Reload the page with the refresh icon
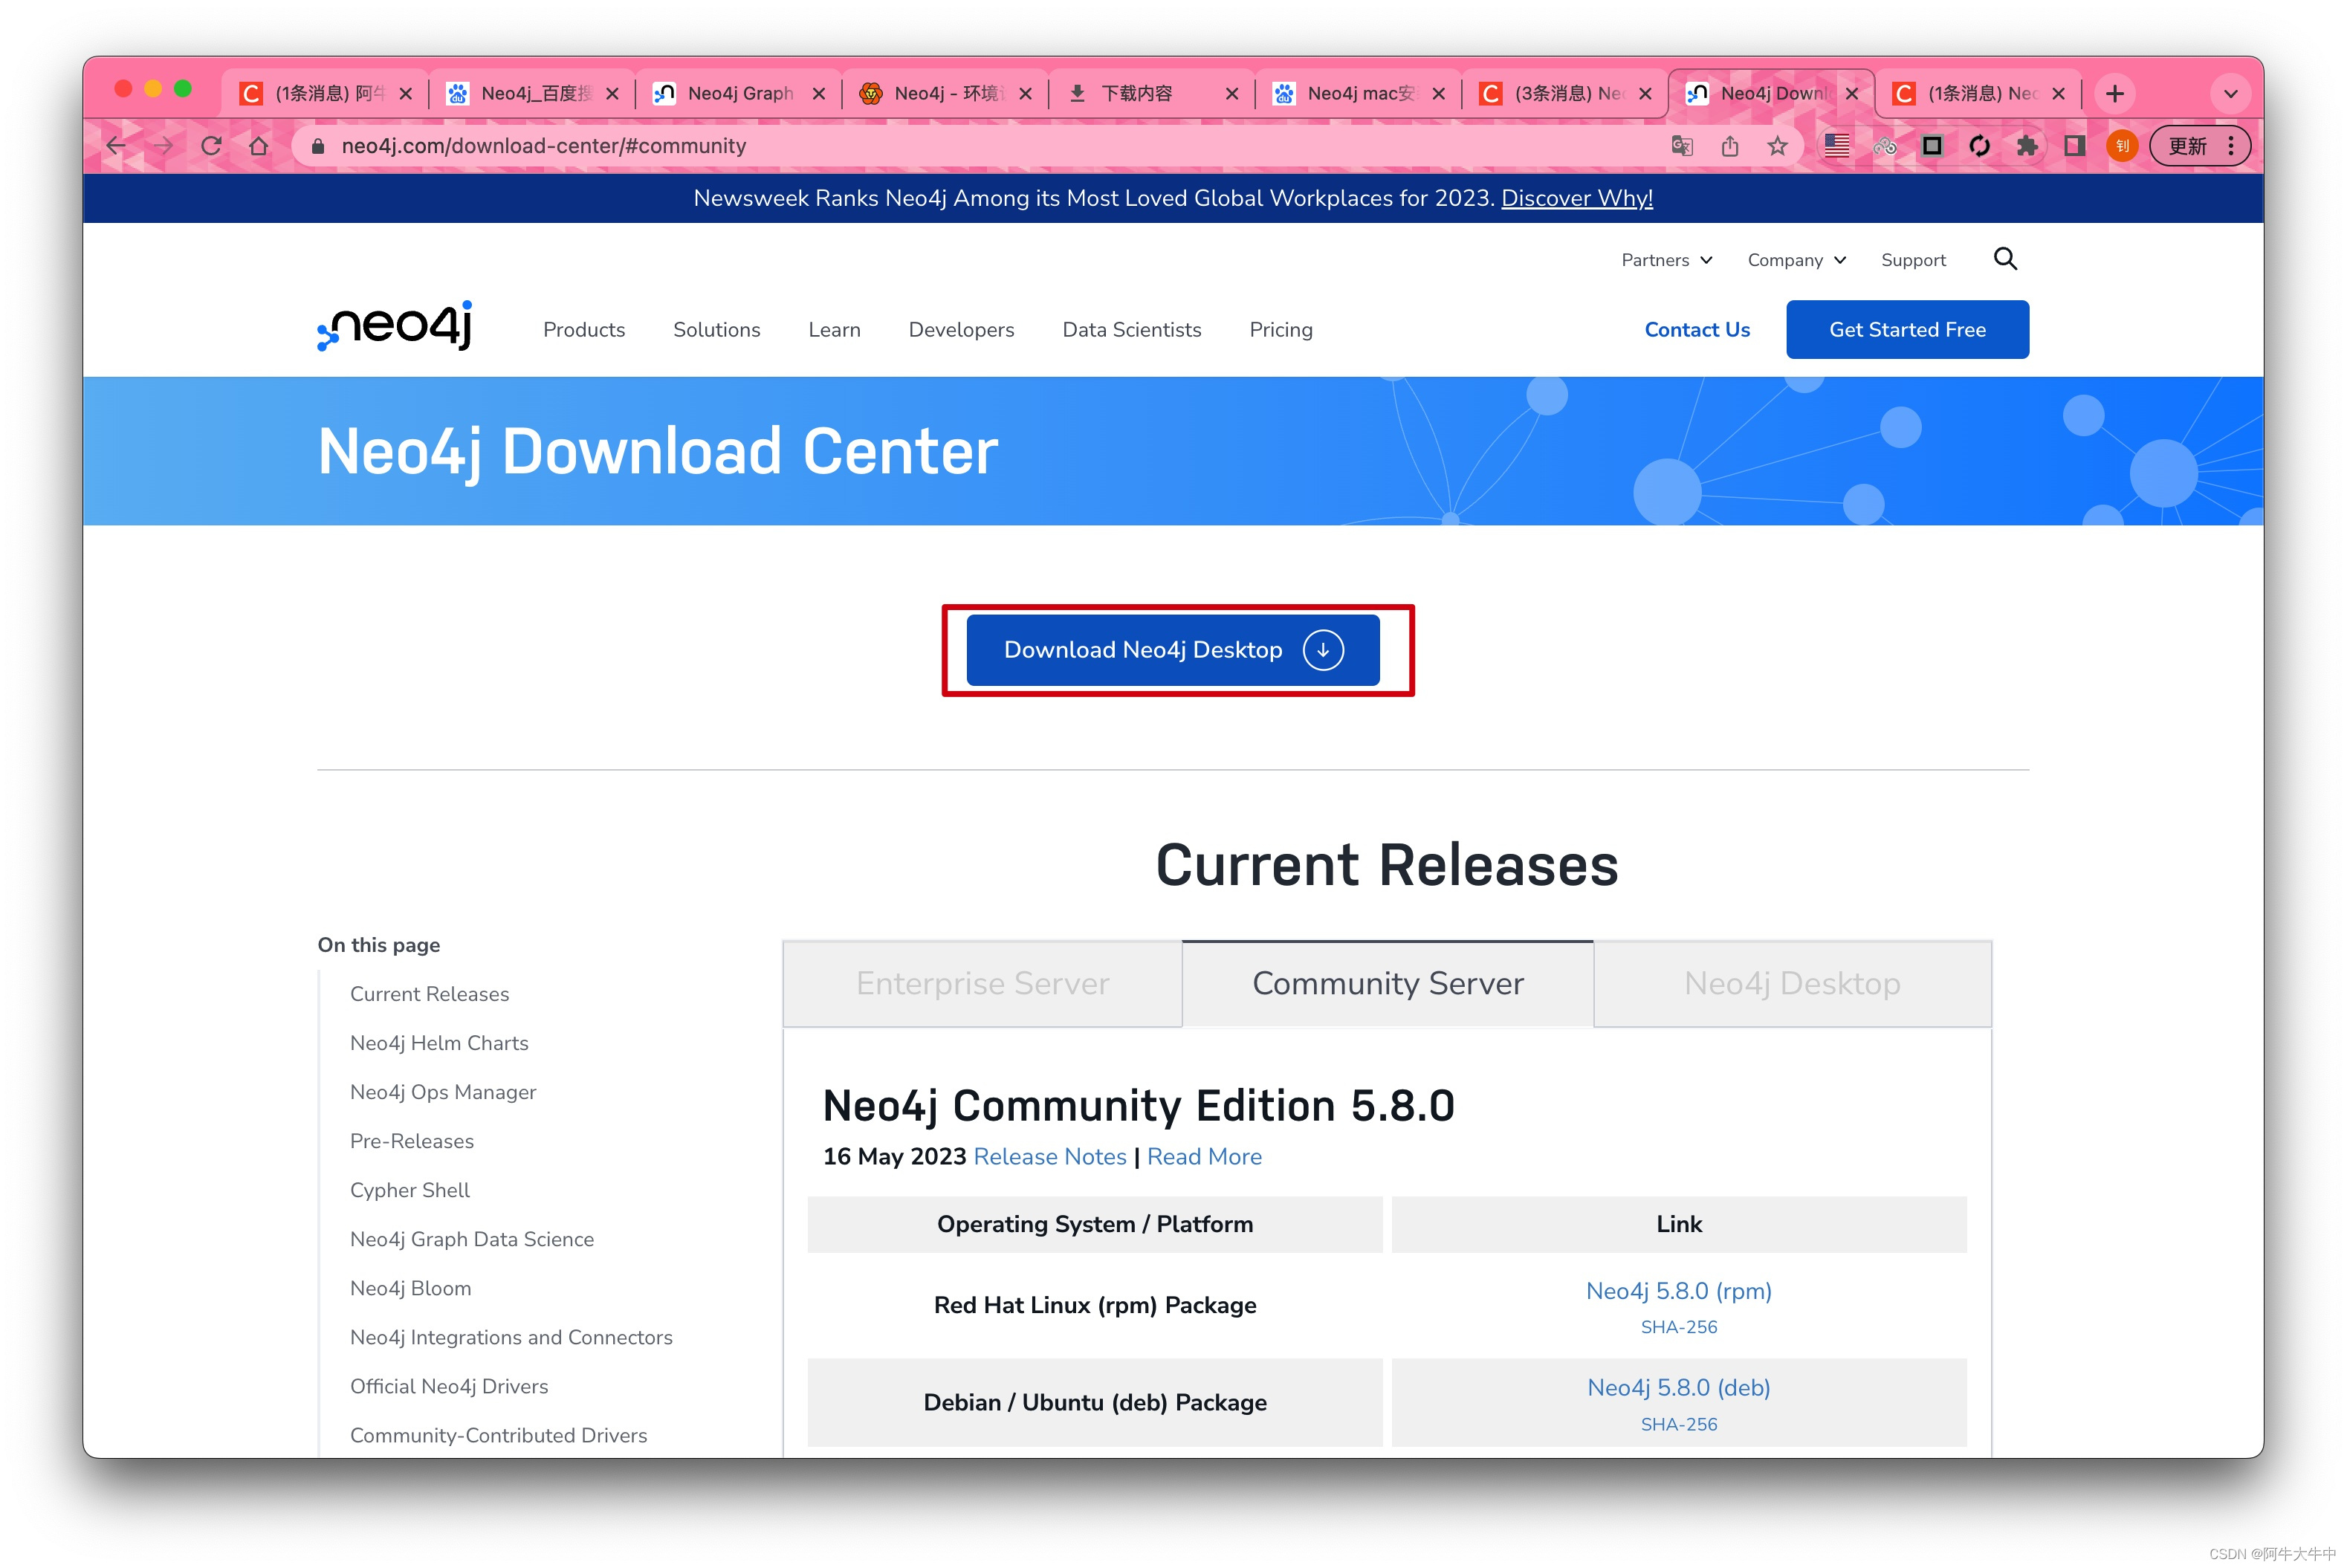2347x1568 pixels. 211,146
